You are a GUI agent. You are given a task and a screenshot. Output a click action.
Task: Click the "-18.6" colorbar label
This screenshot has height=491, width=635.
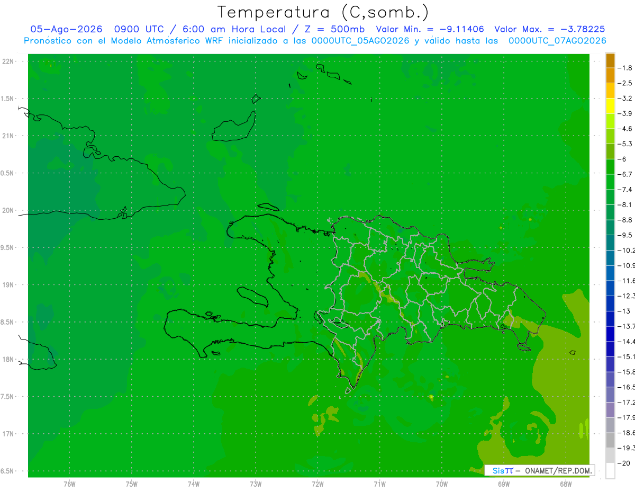(x=627, y=433)
